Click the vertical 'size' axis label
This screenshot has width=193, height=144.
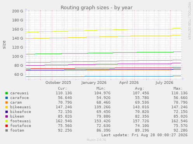(x=4, y=45)
